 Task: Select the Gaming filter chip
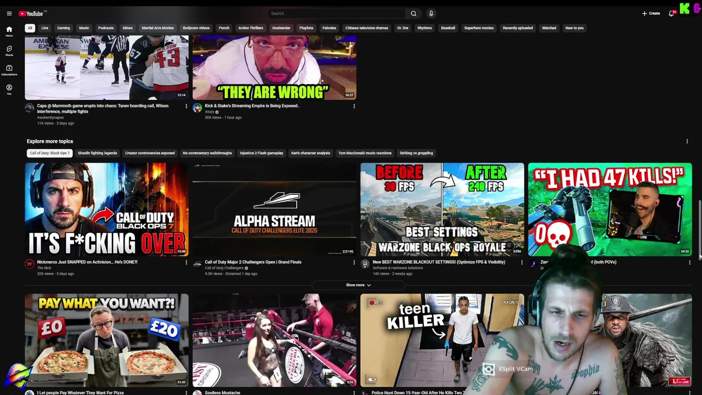tap(64, 28)
